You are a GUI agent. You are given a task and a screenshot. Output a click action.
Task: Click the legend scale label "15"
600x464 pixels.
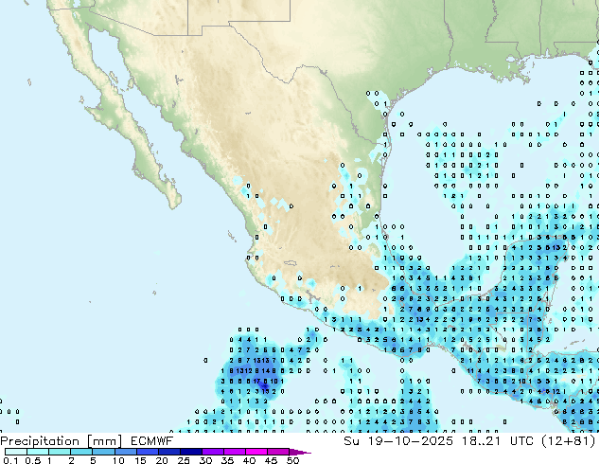pyautogui.click(x=140, y=460)
